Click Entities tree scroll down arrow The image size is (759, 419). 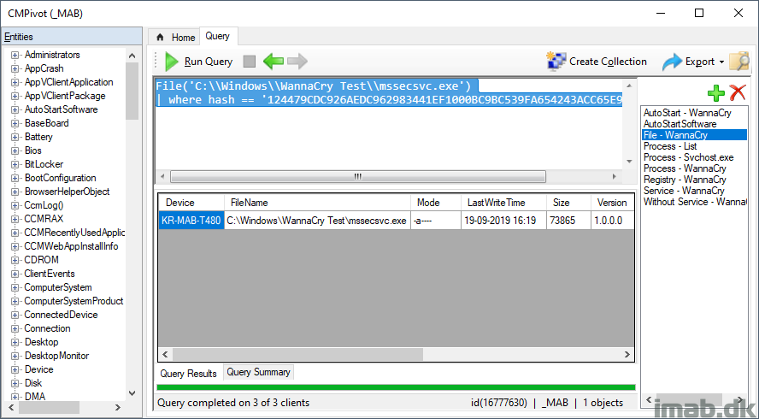point(132,394)
